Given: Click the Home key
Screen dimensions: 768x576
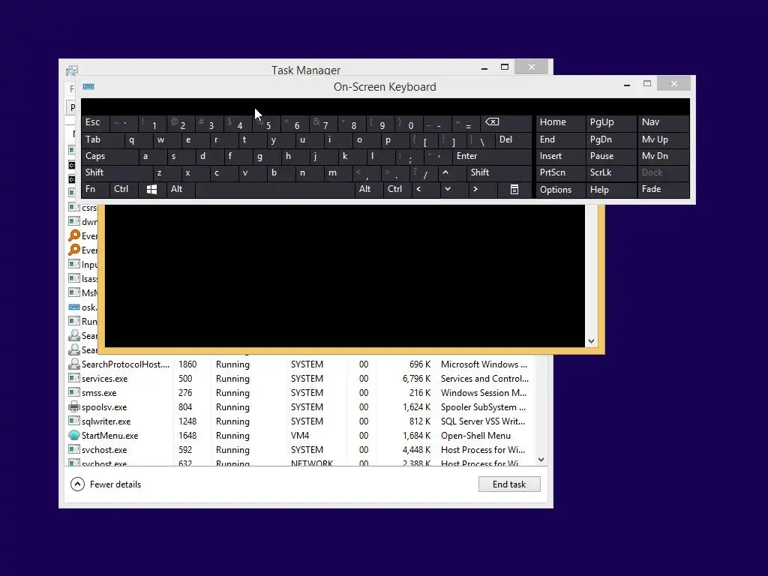Looking at the screenshot, I should 561,122.
